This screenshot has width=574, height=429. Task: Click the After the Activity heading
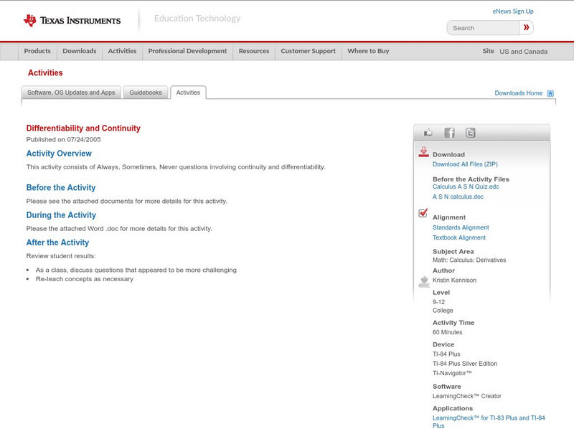57,242
